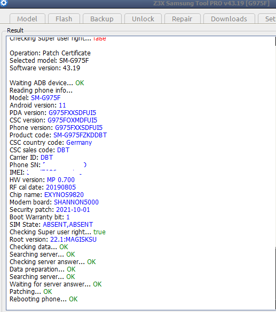Click the 'Checking server answer... OK' line
The width and height of the screenshot is (276, 312).
pyautogui.click(x=53, y=262)
